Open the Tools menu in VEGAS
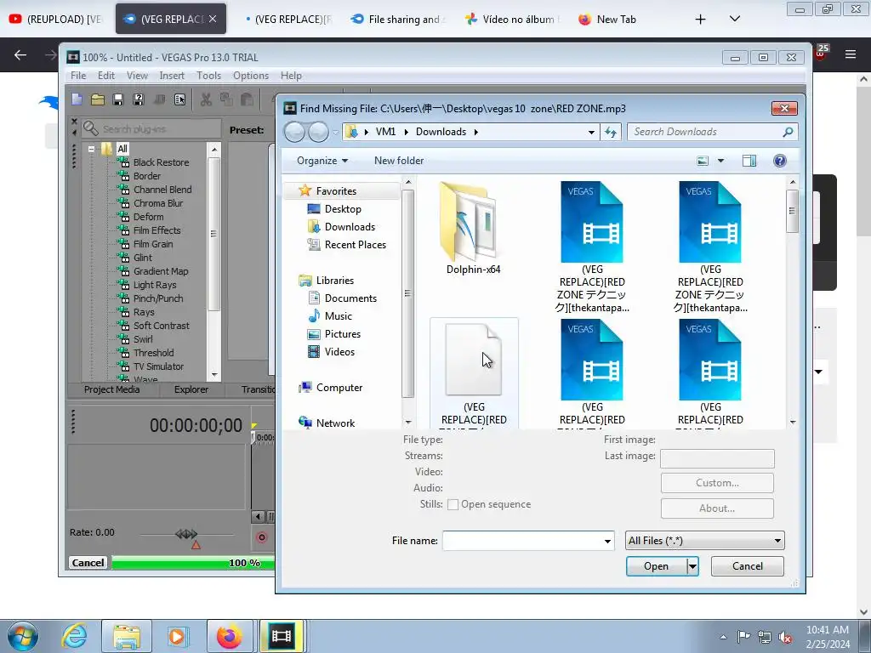Screen dimensions: 871x653 208,76
